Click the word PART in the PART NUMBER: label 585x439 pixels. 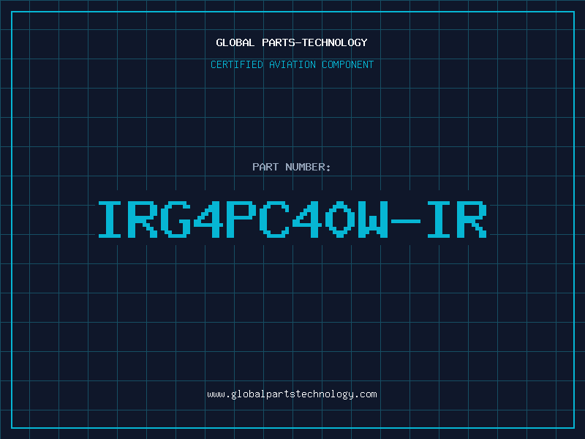265,167
